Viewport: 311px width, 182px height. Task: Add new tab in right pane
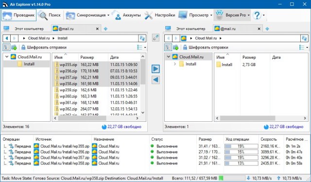(267, 29)
